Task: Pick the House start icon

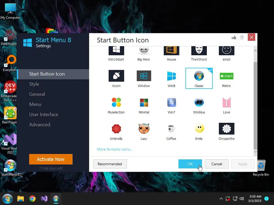Action: 171,53
